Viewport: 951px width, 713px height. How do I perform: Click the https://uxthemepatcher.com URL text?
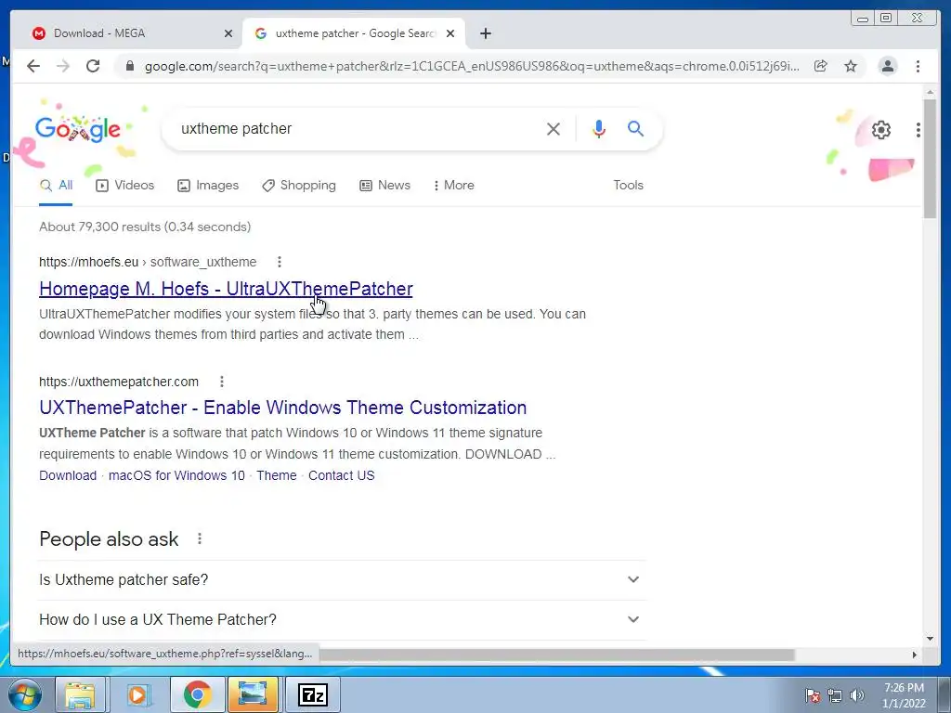pos(119,382)
